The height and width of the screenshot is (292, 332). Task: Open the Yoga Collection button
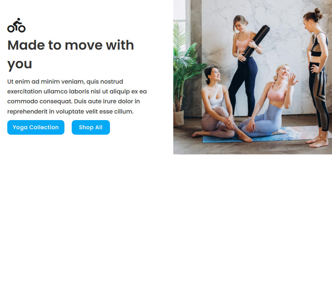36,127
